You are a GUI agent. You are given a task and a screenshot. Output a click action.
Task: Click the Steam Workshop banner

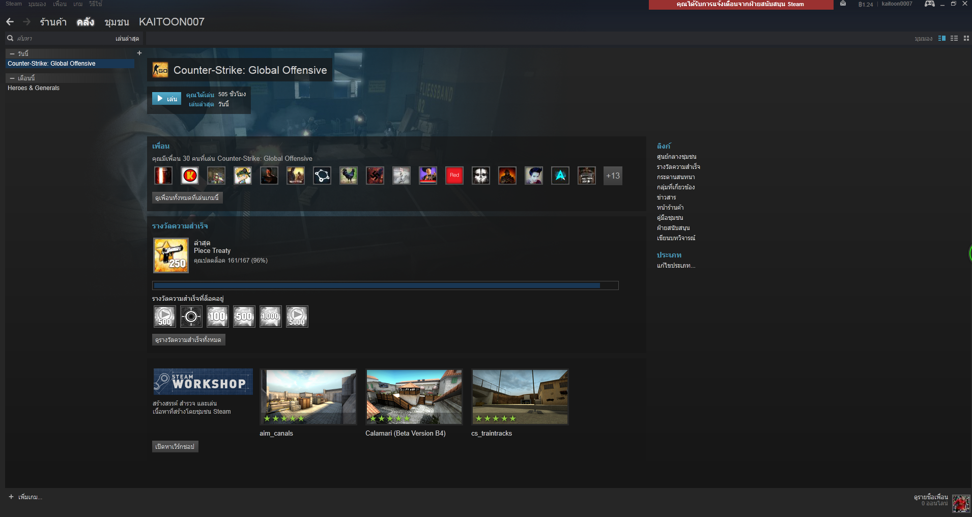coord(203,382)
